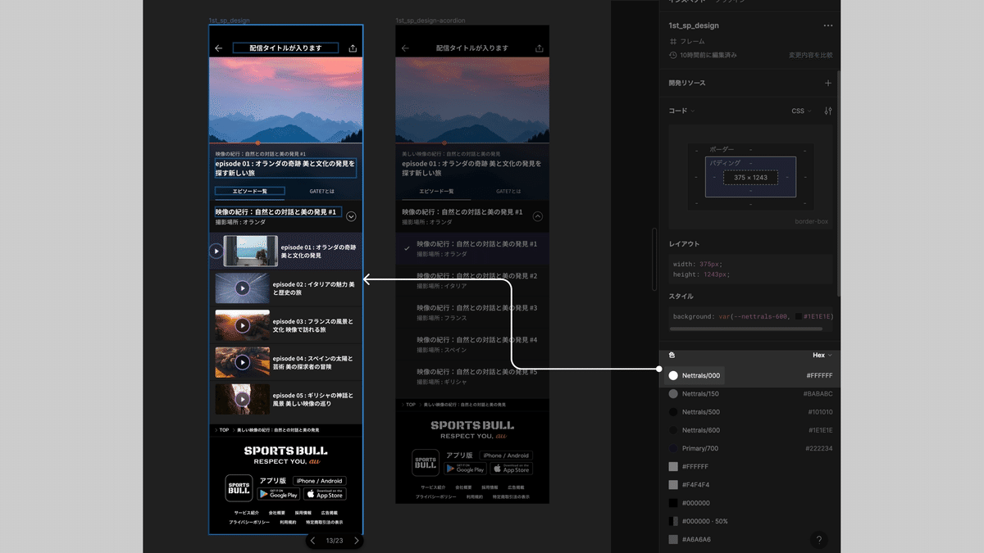
Task: Click the 配信タイトルが入ります title in left frame
Action: tap(286, 48)
